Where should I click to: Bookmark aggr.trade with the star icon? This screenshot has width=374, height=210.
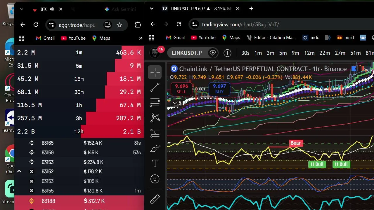[x=119, y=25]
